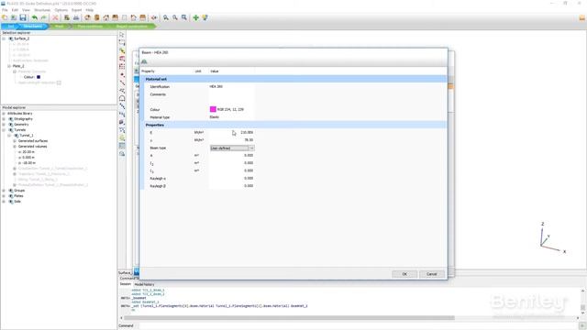Click the new project toolbar icon

(x=5, y=17)
